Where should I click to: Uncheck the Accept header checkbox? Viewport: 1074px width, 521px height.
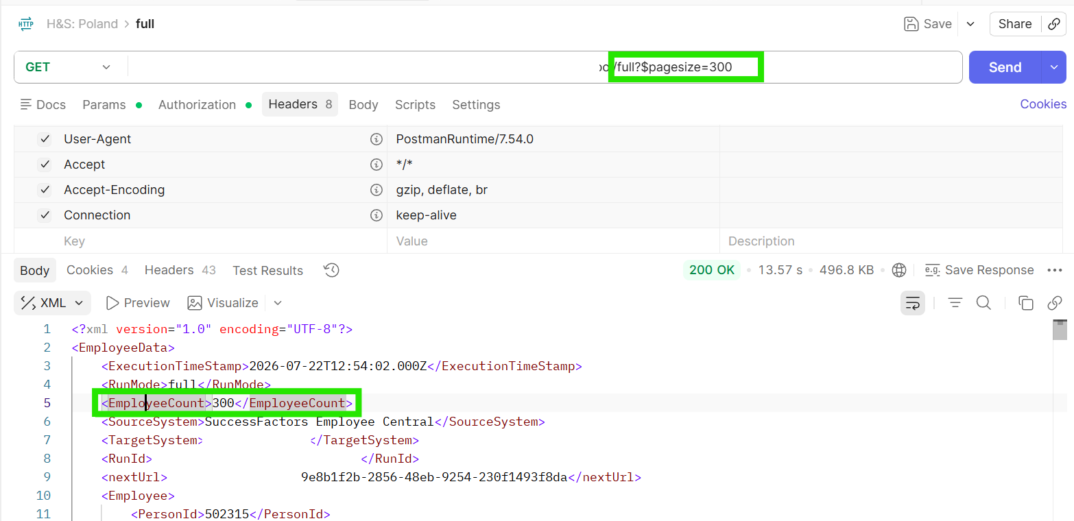tap(45, 165)
